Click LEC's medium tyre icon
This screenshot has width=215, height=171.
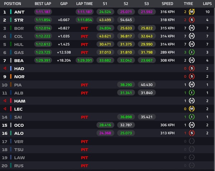tap(192, 109)
